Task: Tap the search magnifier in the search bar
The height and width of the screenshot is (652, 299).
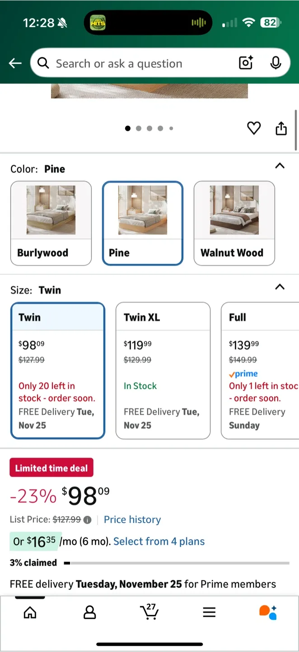Action: (x=43, y=63)
